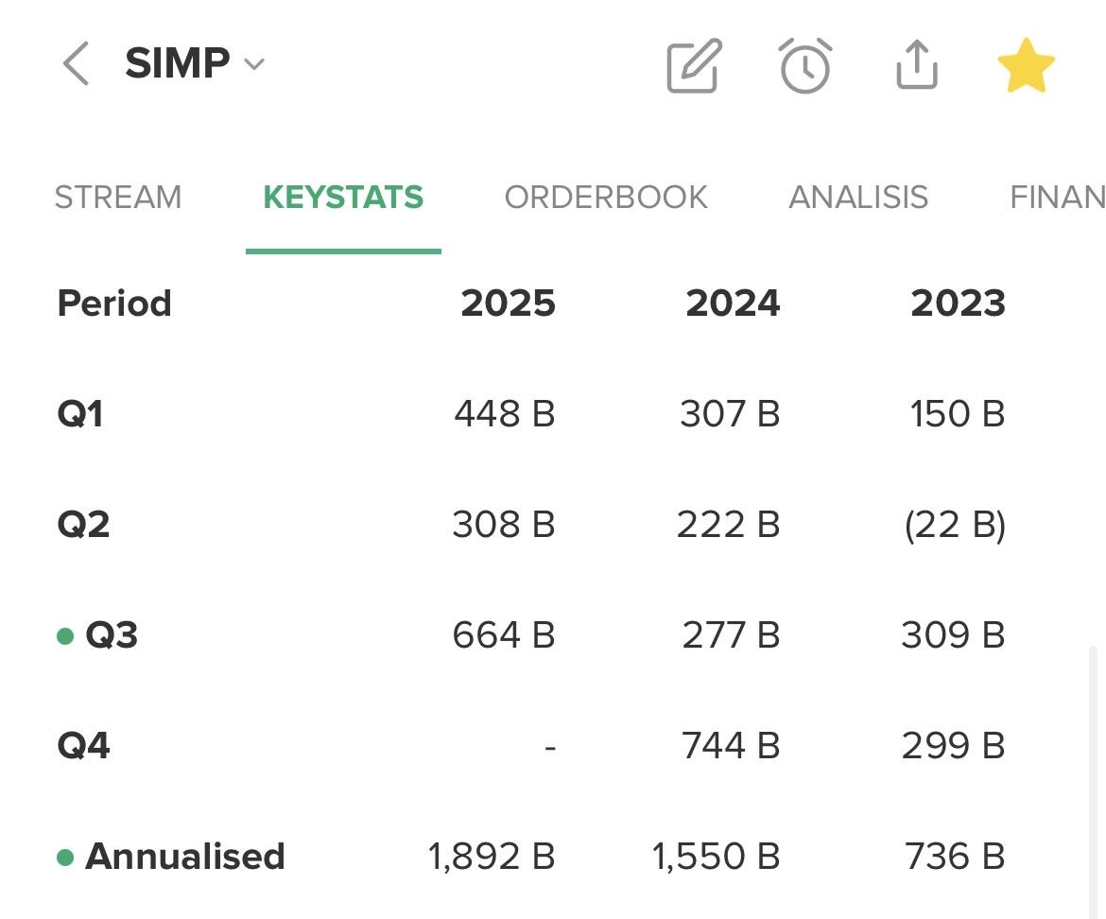Image resolution: width=1106 pixels, height=919 pixels.
Task: Select the KEYSTATS tab
Action: coord(343,198)
